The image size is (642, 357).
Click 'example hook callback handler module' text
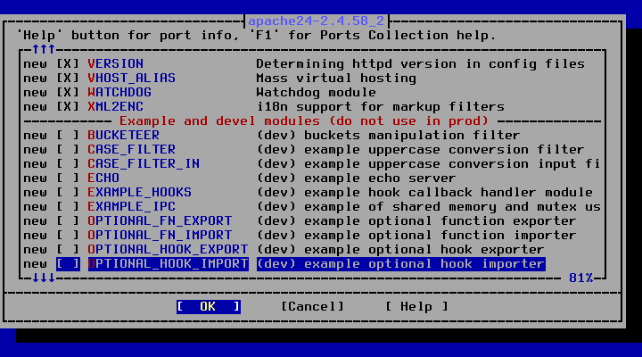(449, 193)
